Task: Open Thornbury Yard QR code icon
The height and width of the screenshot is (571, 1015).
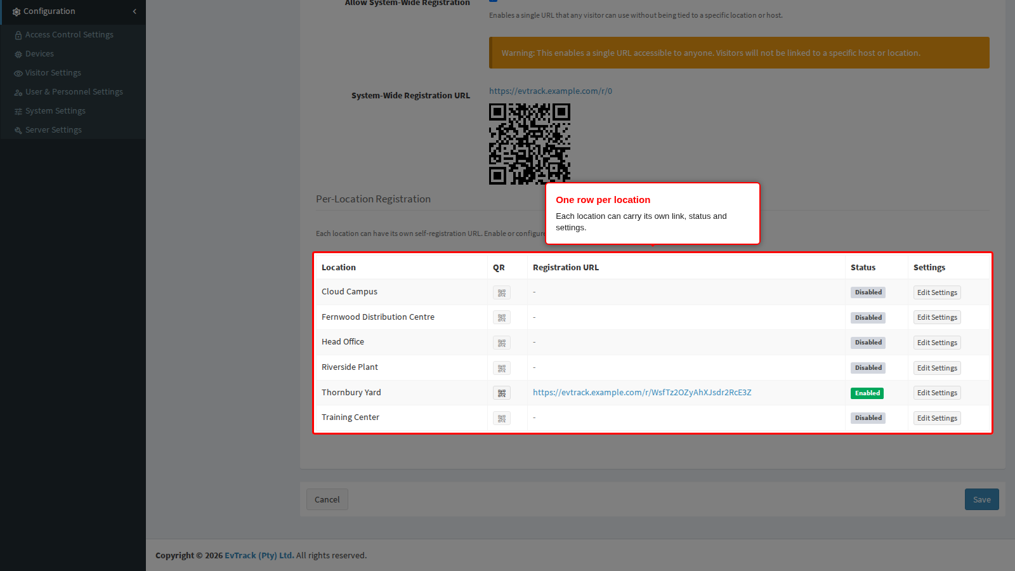Action: (502, 393)
